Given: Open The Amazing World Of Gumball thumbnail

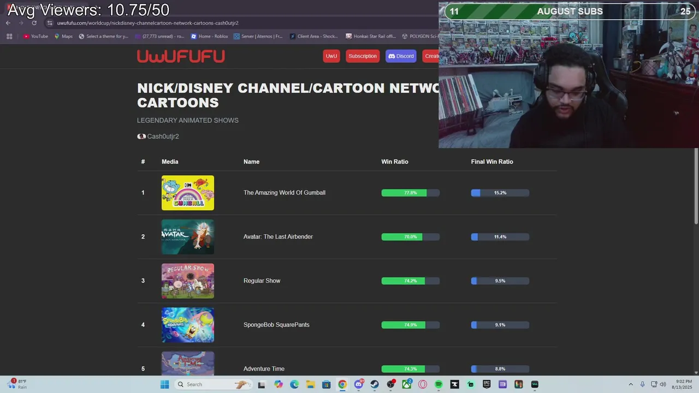Looking at the screenshot, I should pos(188,193).
